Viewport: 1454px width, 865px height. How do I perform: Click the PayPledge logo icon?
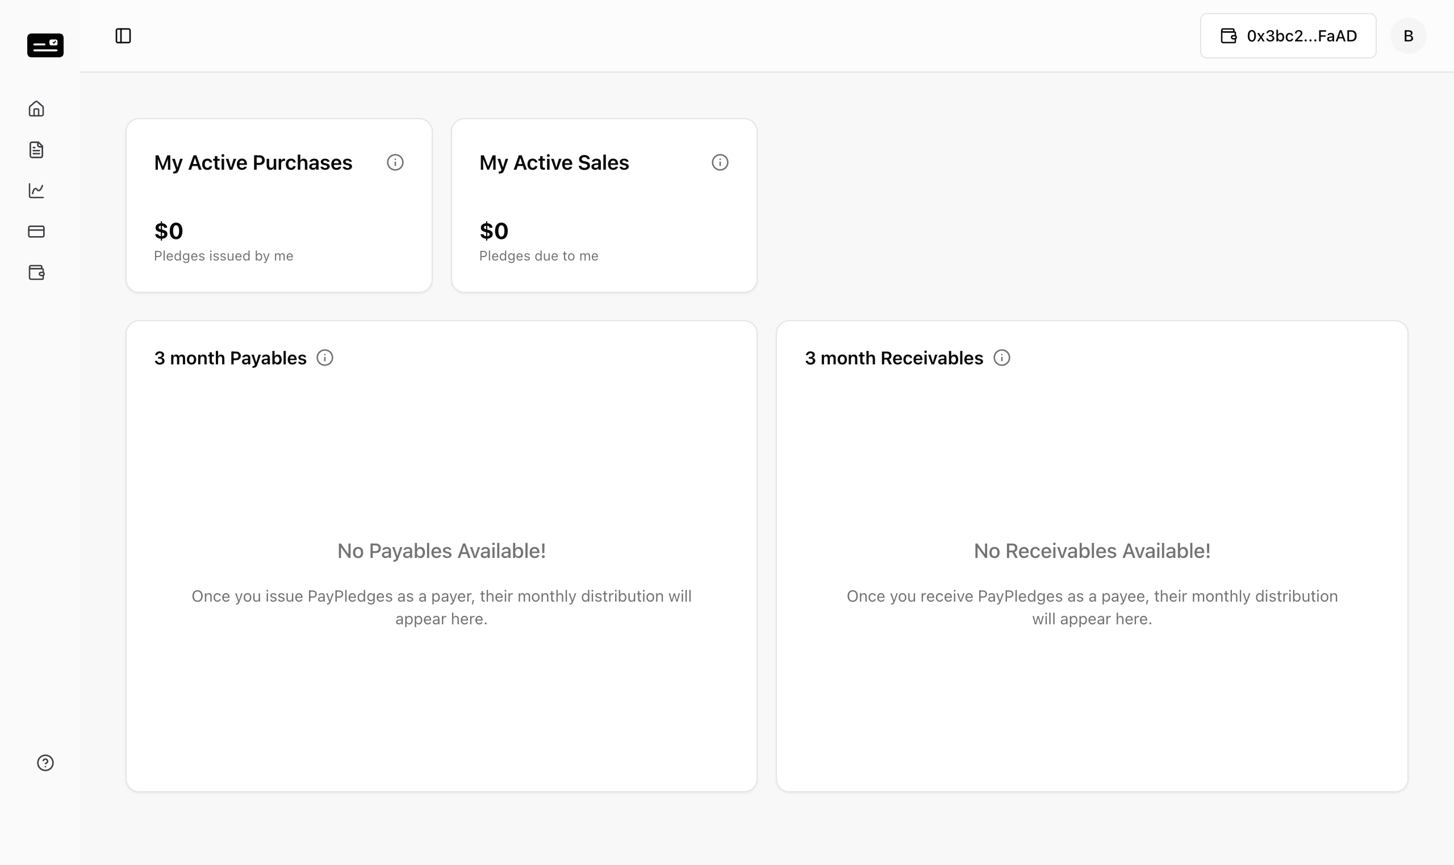[45, 45]
